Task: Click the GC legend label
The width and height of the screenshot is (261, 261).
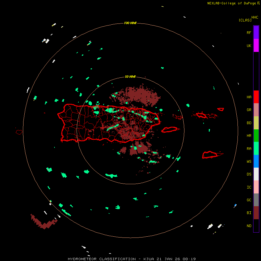Action: pos(249,200)
